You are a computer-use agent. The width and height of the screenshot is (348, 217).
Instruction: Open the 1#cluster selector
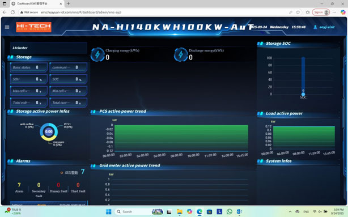point(49,48)
